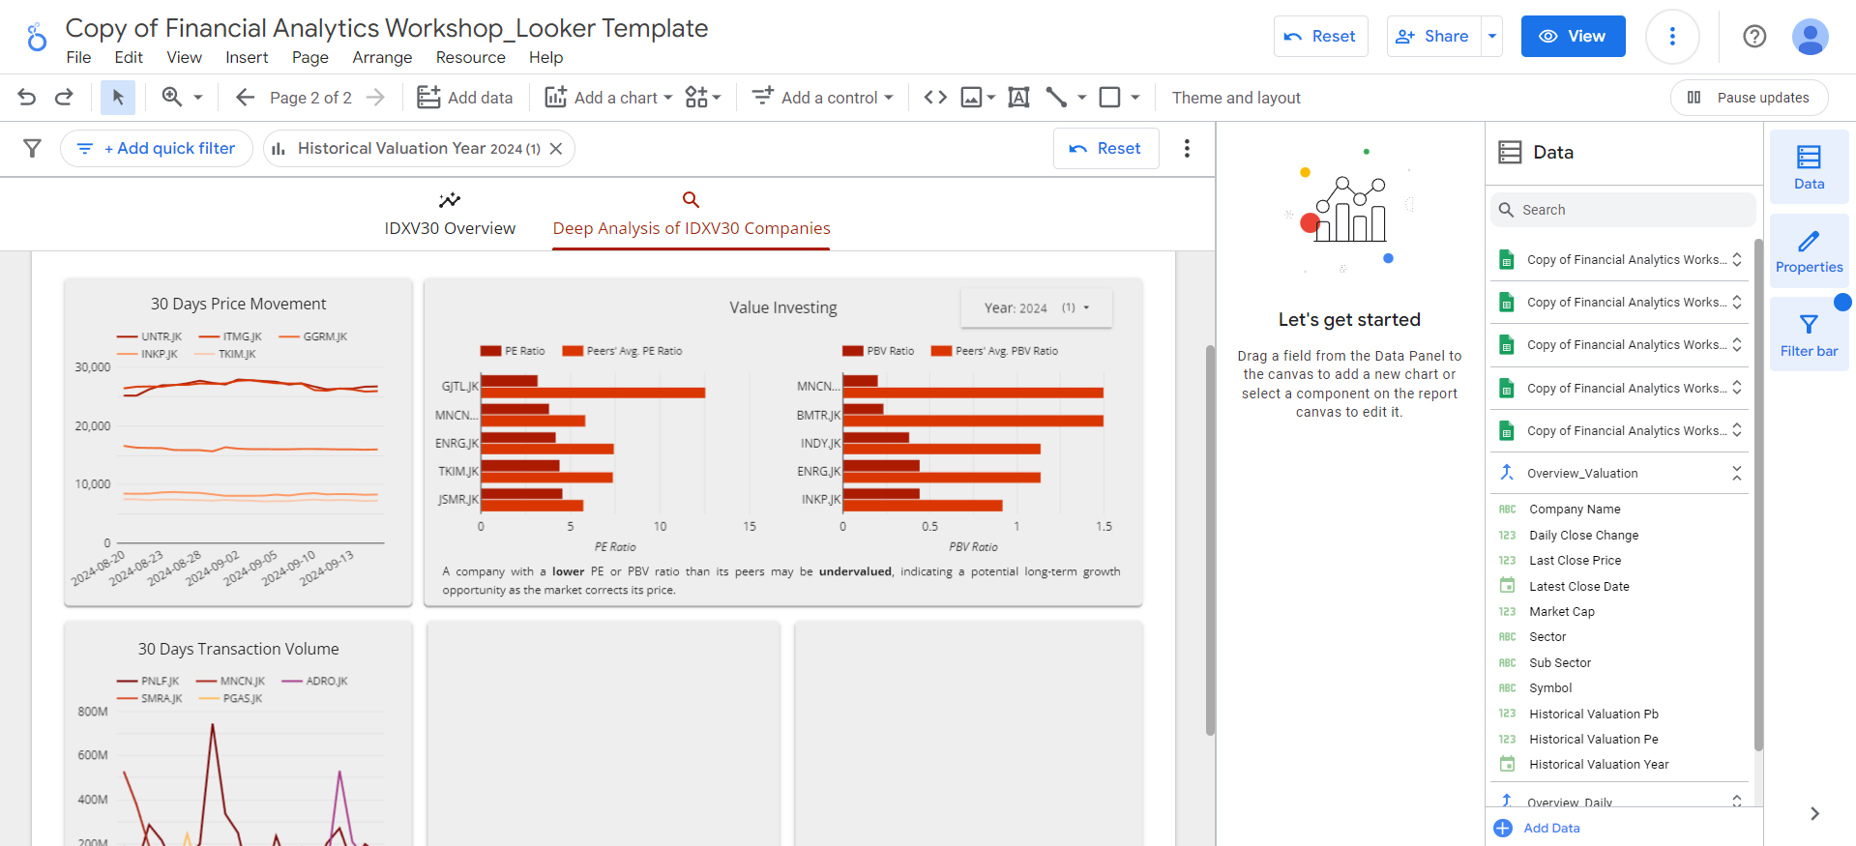Viewport: 1856px width, 846px height.
Task: Open the user account avatar
Action: (x=1810, y=37)
